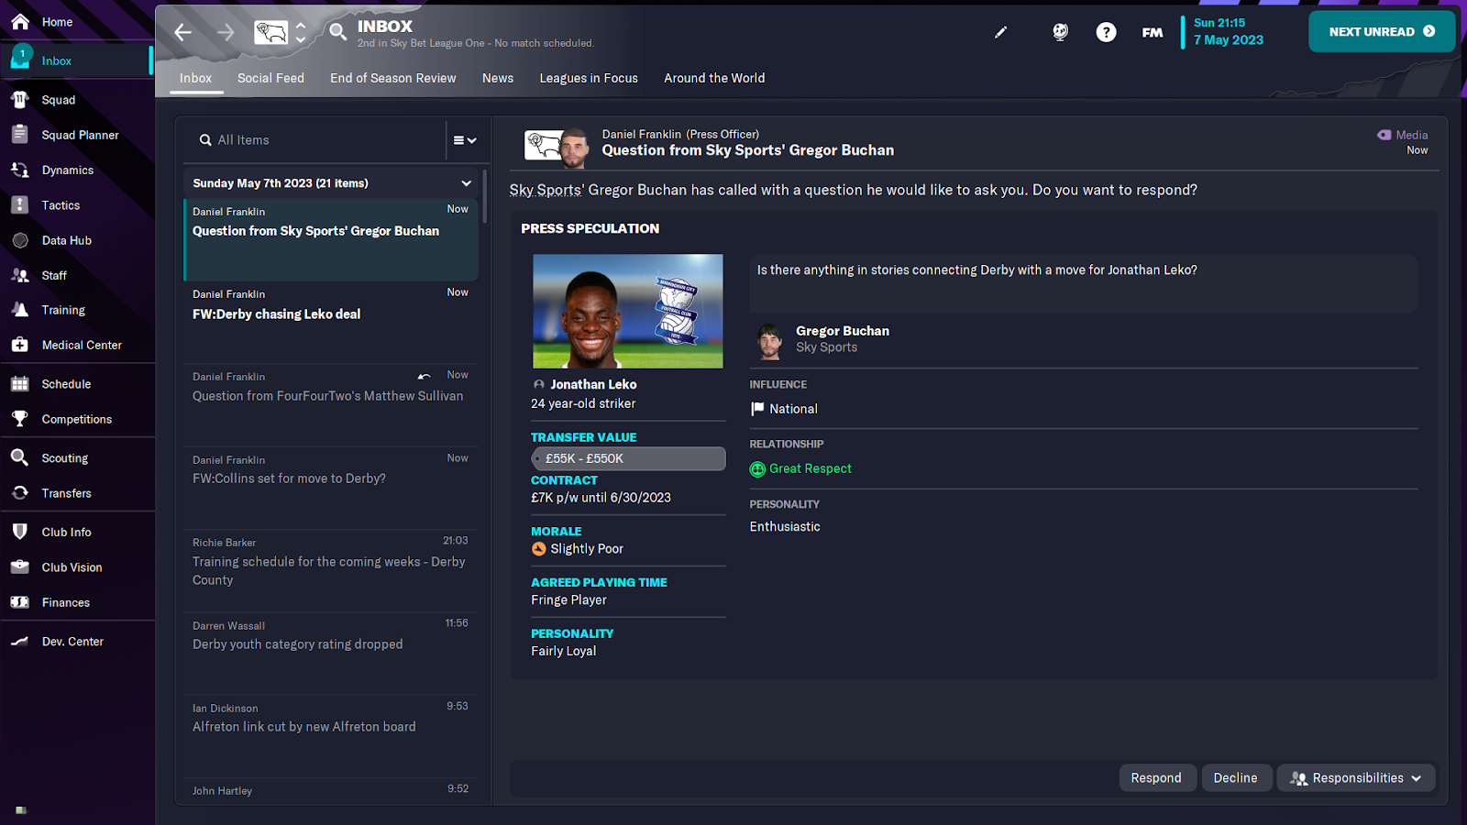Click the globe face icon in header
Image resolution: width=1467 pixels, height=825 pixels.
[1060, 32]
